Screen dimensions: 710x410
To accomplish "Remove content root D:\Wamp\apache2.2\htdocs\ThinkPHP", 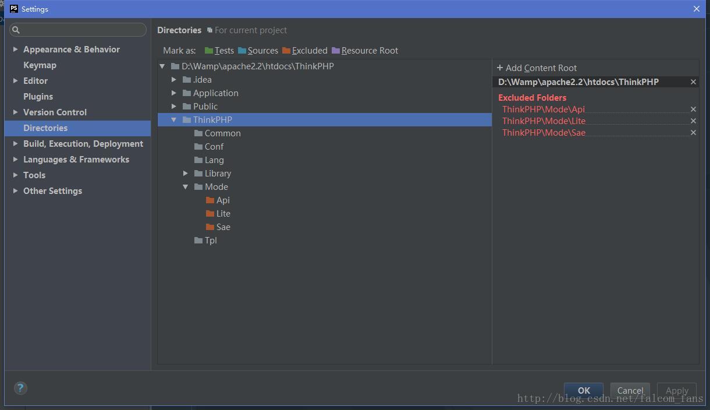I will click(693, 82).
